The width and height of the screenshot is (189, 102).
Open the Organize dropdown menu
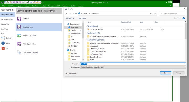tap(70, 18)
